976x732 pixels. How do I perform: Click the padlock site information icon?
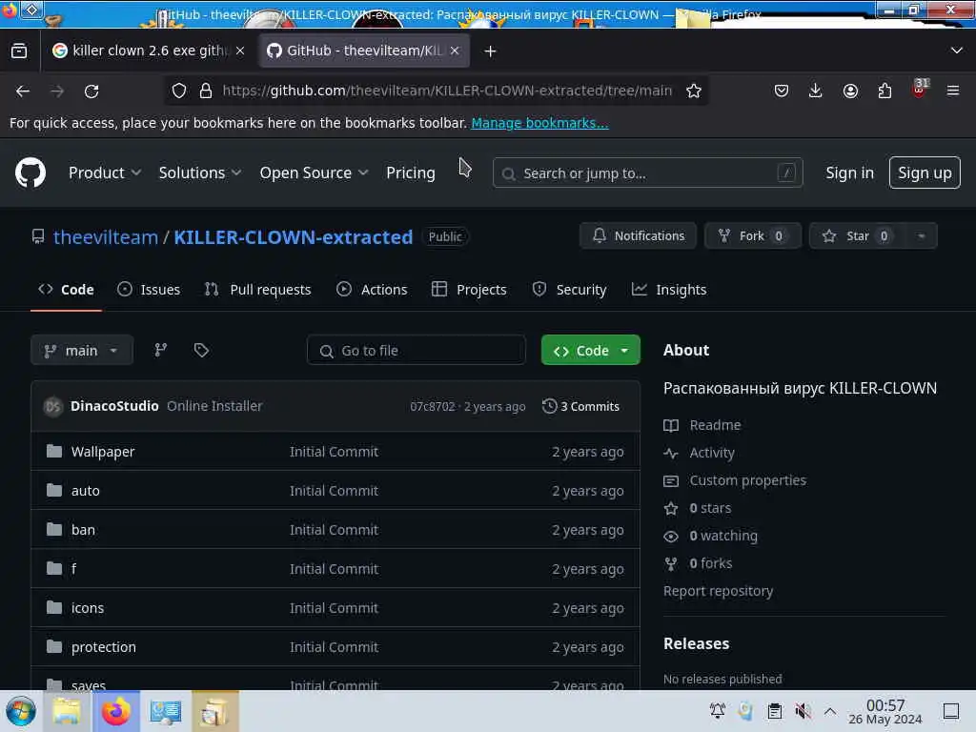tap(206, 91)
